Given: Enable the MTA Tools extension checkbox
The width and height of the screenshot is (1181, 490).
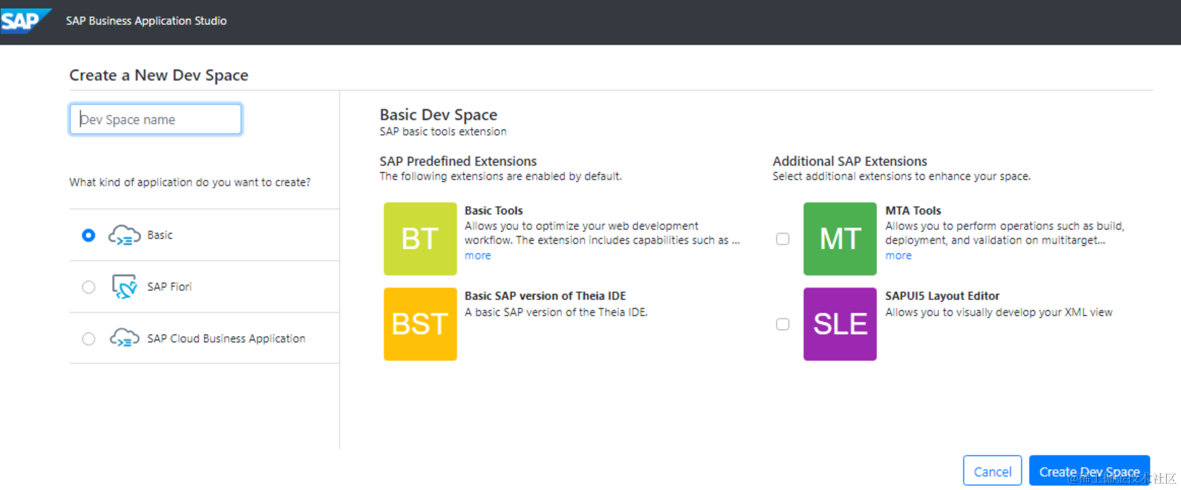Looking at the screenshot, I should pos(783,239).
